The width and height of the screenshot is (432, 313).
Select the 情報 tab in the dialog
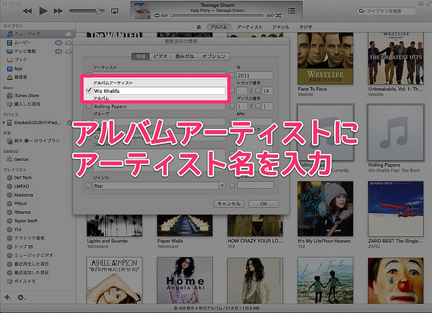tap(140, 57)
